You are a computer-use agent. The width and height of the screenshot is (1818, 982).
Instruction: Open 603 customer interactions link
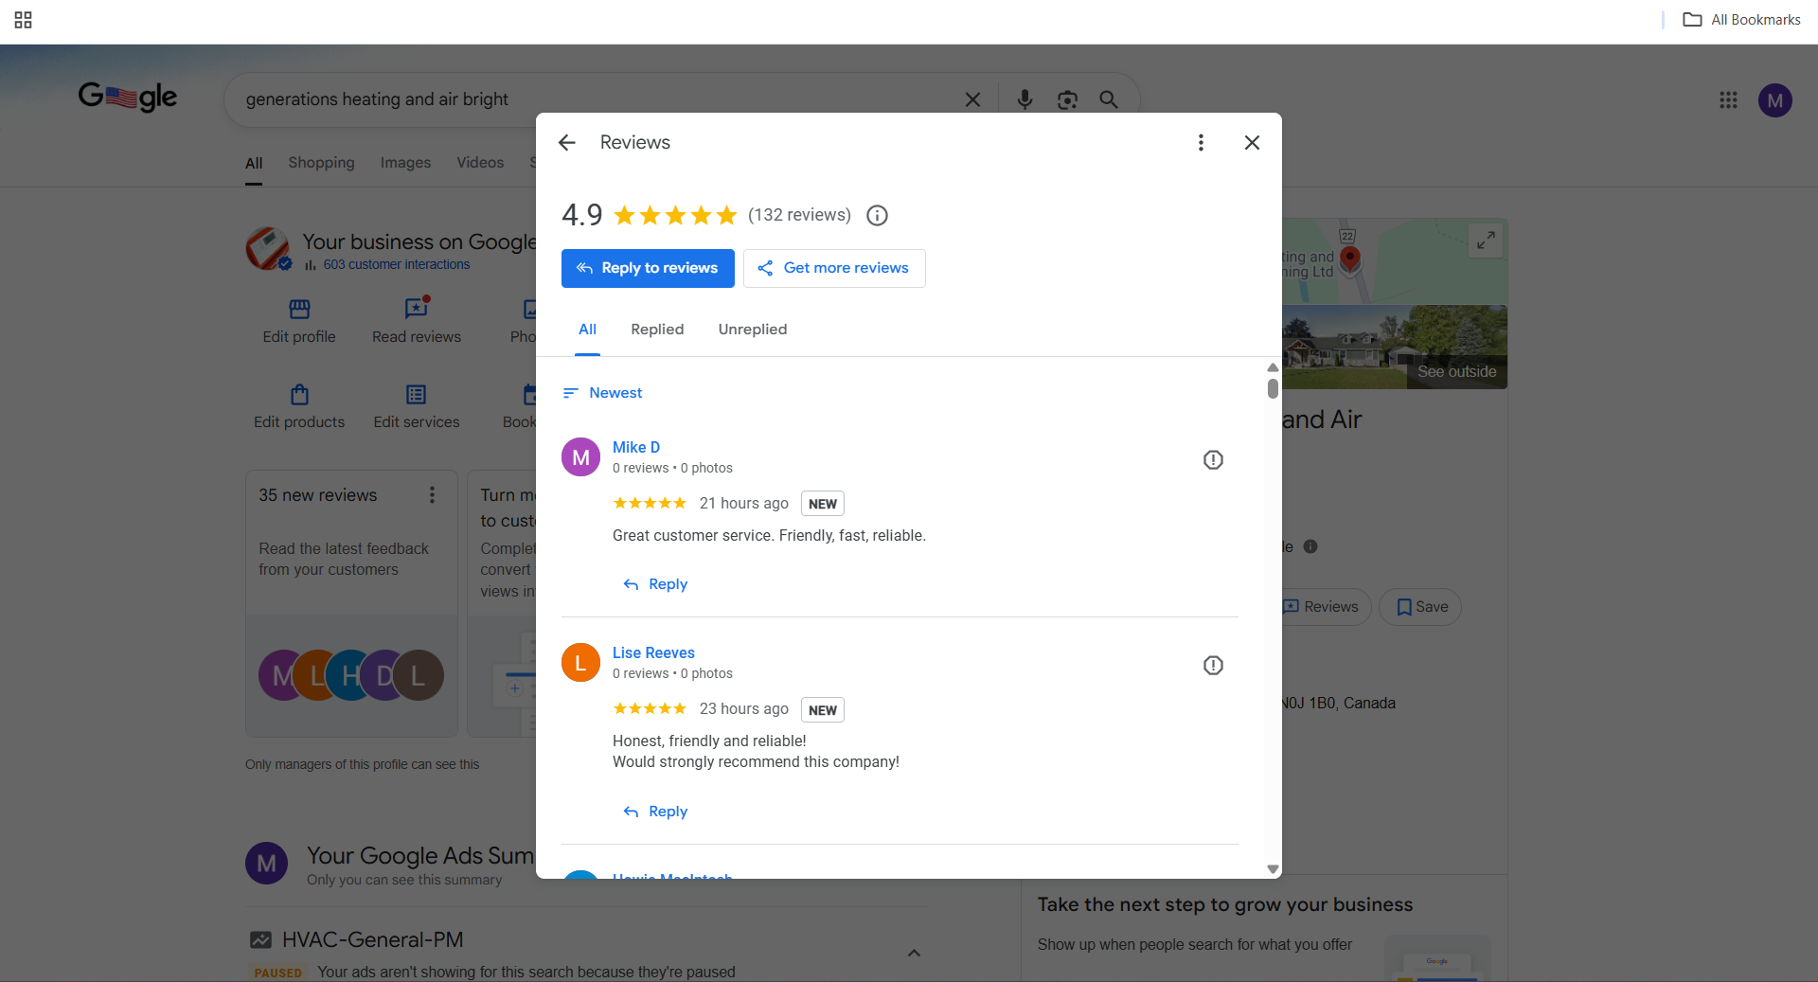click(396, 265)
